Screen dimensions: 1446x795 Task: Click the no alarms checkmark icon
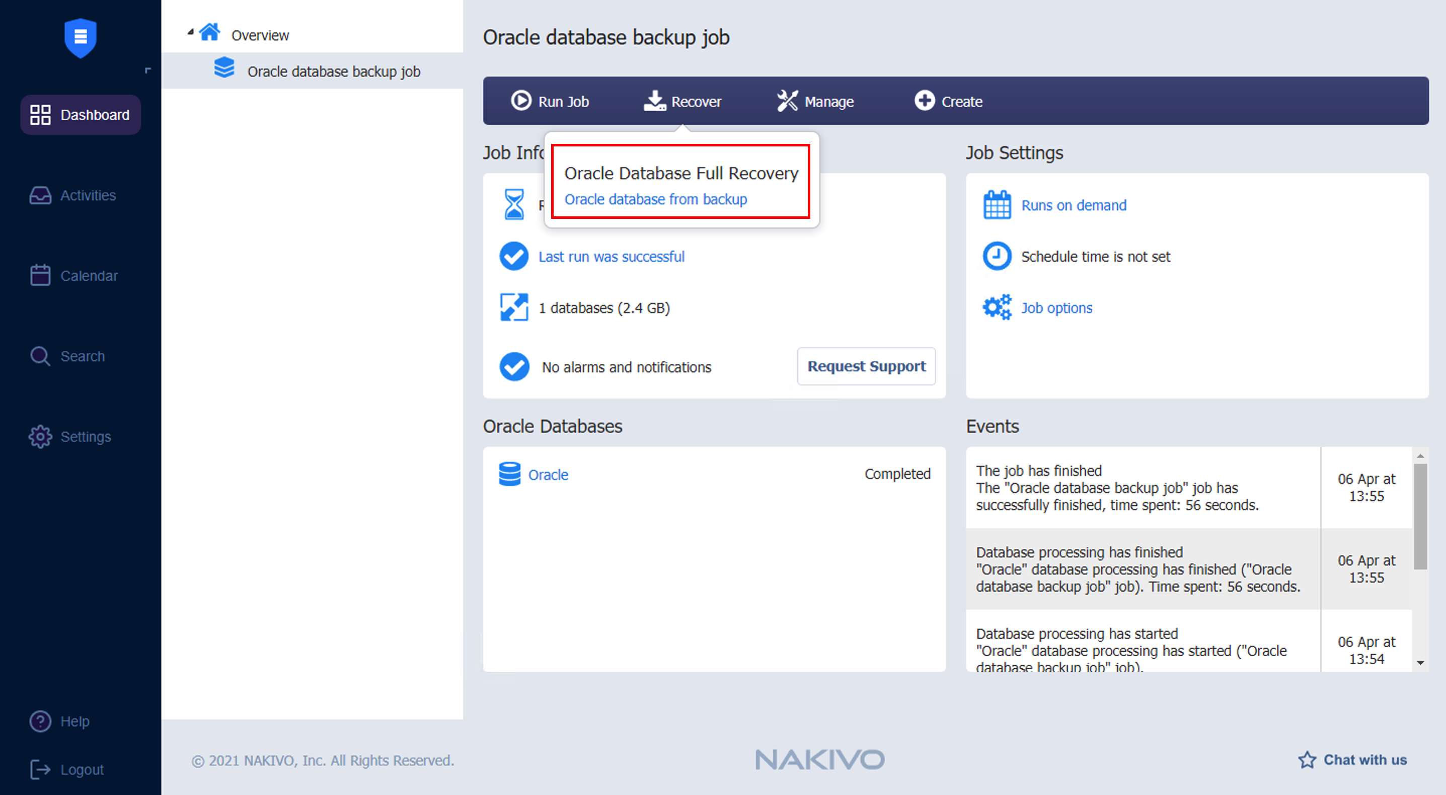coord(513,366)
